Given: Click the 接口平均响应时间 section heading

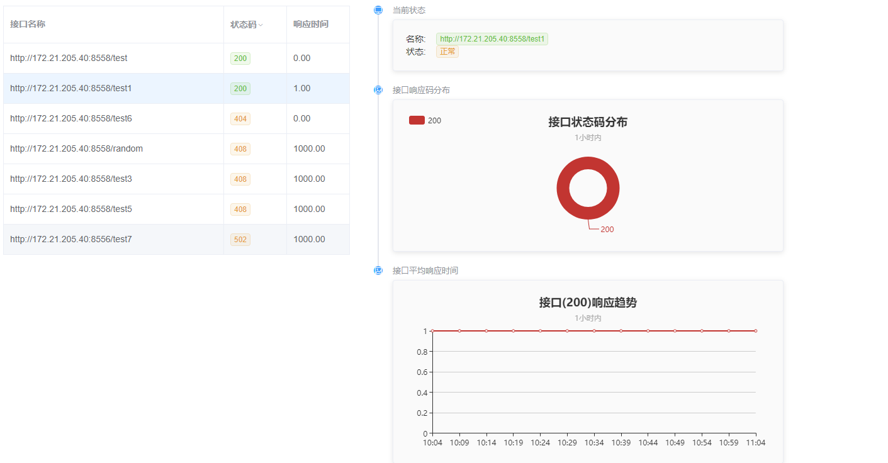Looking at the screenshot, I should (425, 271).
